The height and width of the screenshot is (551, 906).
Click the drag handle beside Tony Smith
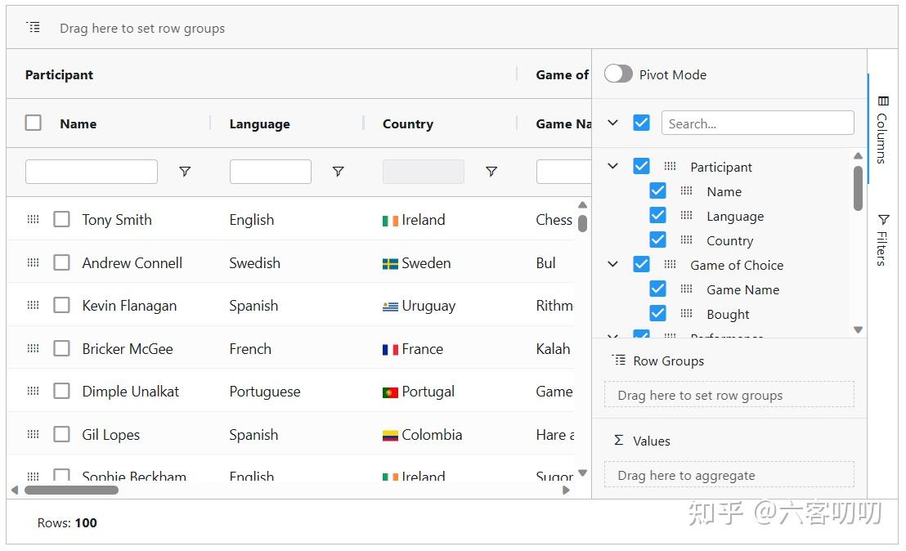[x=34, y=220]
